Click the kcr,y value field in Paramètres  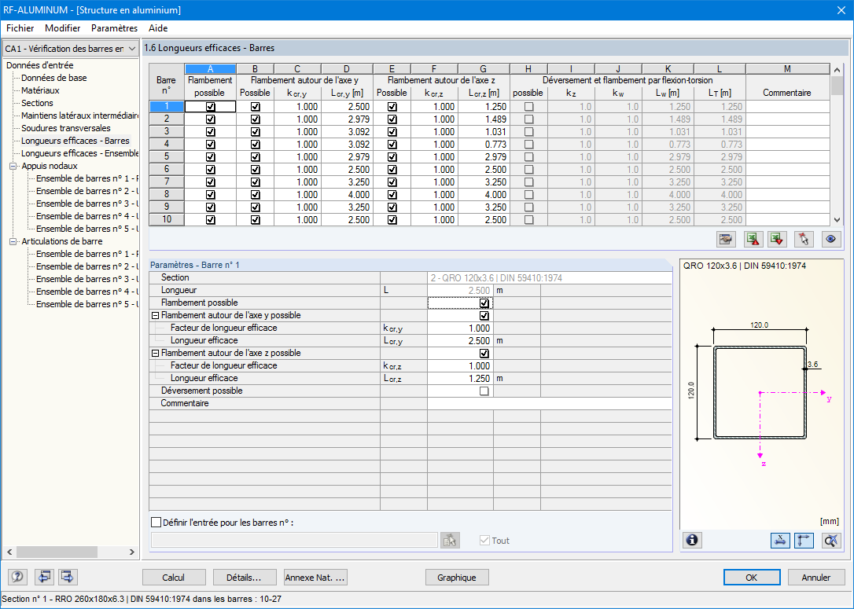tap(460, 328)
